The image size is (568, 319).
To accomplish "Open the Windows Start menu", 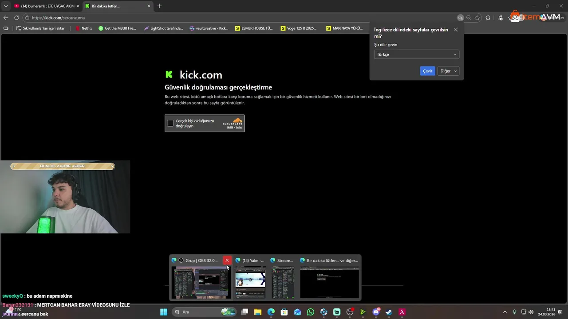I will tap(164, 312).
